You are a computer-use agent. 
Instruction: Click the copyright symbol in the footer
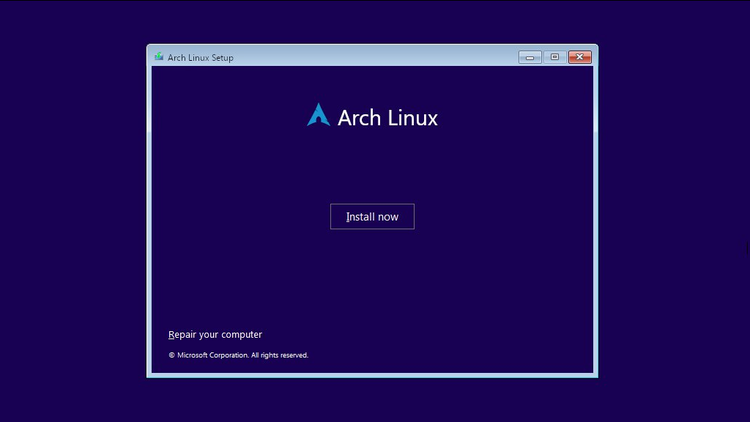[171, 355]
